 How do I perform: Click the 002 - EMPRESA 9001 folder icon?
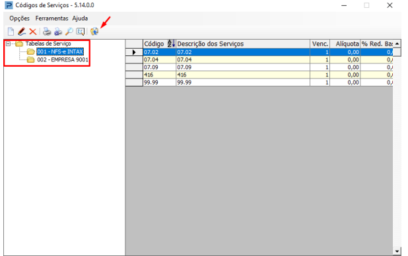click(x=31, y=60)
